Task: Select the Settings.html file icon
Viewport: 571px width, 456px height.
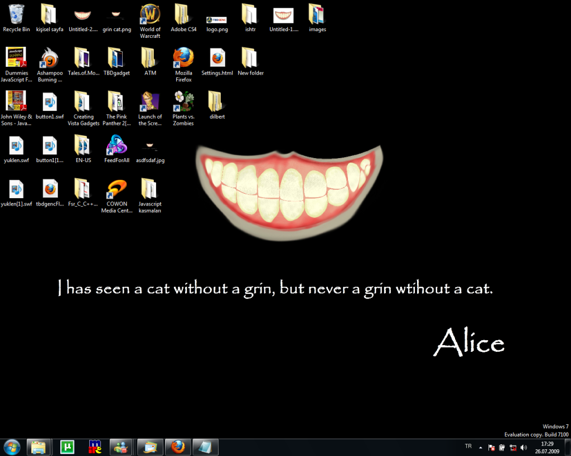Action: click(x=217, y=58)
